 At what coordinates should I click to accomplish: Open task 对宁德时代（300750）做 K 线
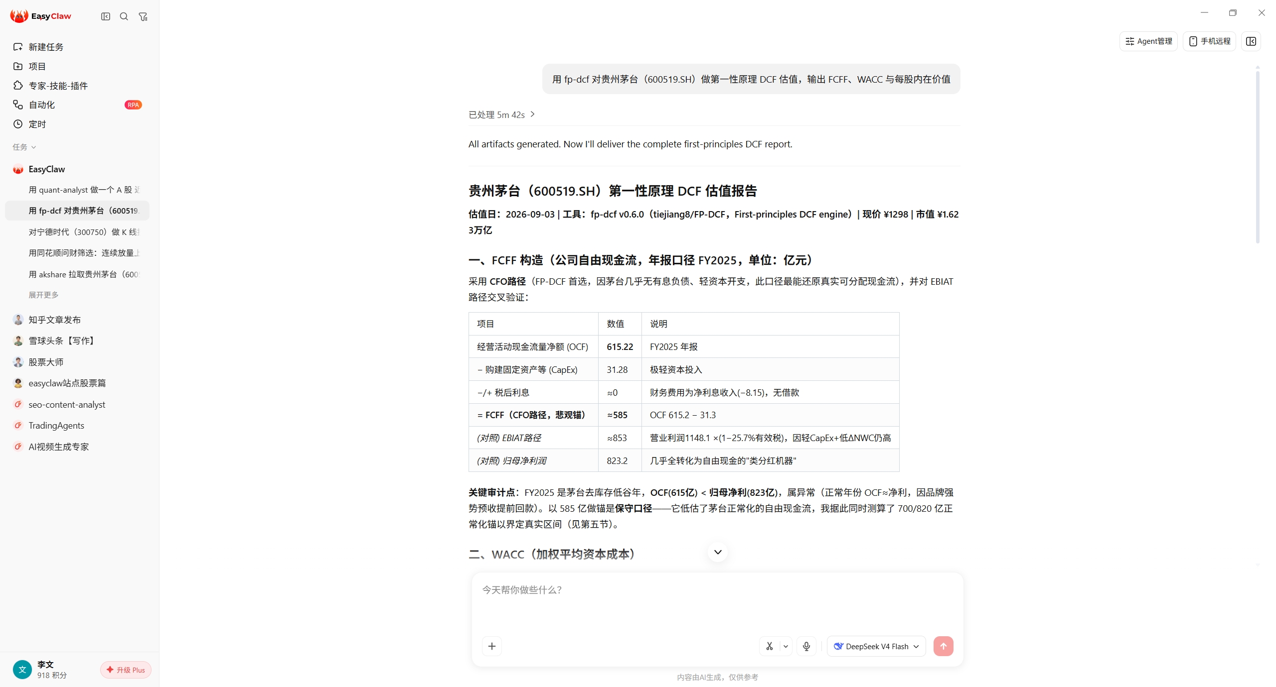tap(77, 232)
